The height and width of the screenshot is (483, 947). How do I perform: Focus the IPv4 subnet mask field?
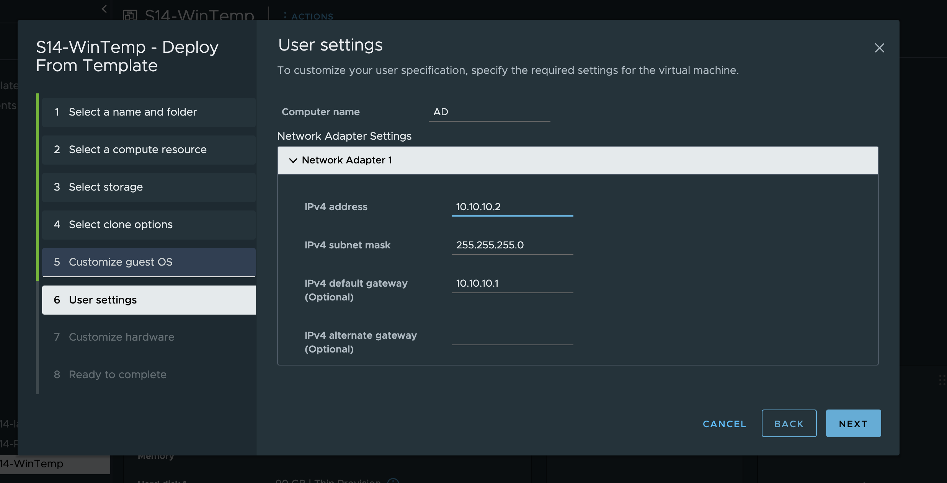tap(512, 245)
